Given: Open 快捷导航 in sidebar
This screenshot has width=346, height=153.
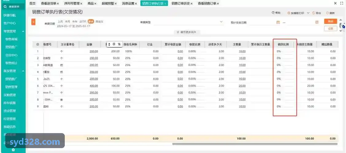Looking at the screenshot, I should (x=10, y=15).
